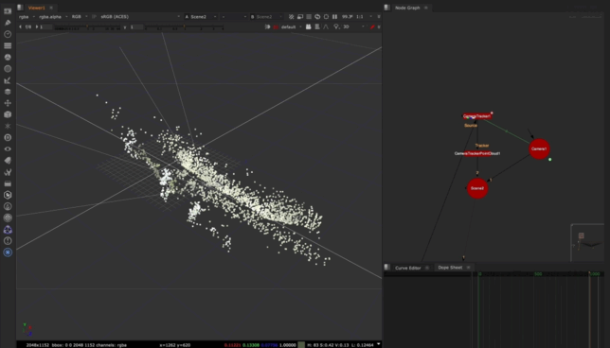Select the Camera1 node

[539, 148]
